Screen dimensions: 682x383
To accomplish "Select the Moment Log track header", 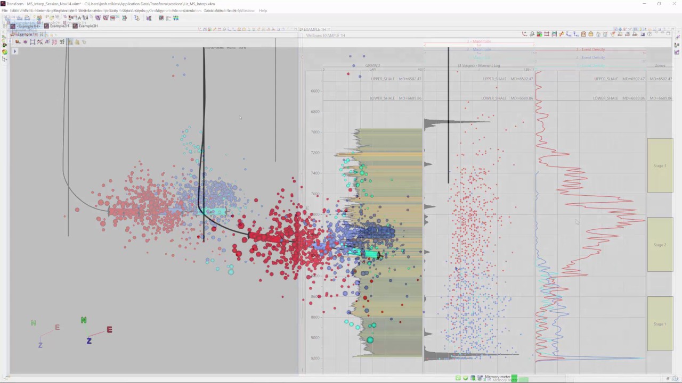I will click(479, 65).
